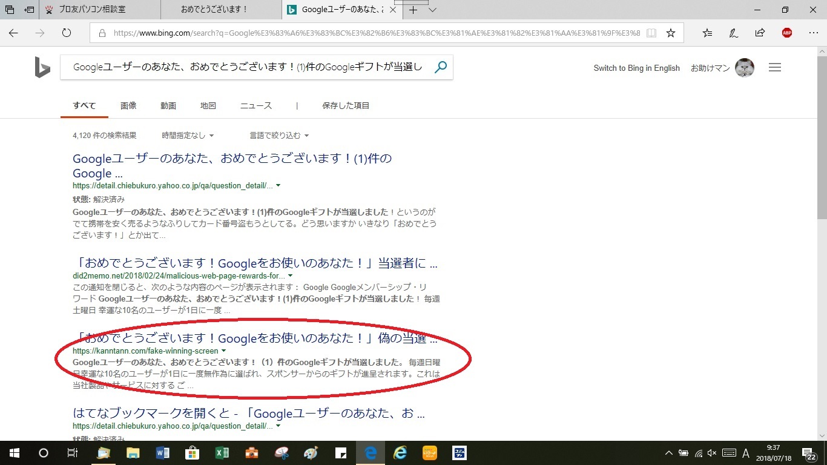Expand 言語で絞り込む filter dropdown
The width and height of the screenshot is (827, 465).
[280, 136]
